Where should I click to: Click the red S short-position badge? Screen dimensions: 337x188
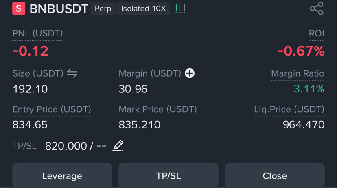coord(19,9)
